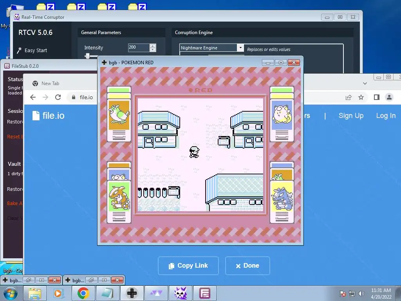Open Windows Media Player from the taskbar

click(x=58, y=293)
